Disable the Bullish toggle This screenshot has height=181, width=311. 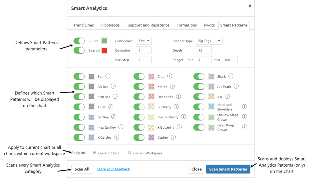coord(79,41)
